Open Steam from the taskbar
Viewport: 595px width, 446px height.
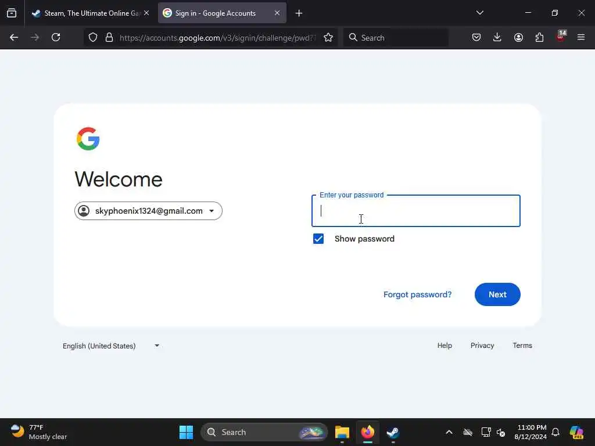(393, 432)
